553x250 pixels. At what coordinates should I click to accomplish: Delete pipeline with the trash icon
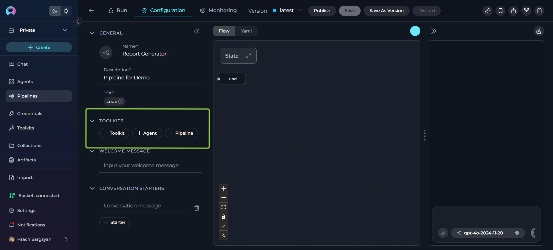click(x=539, y=11)
